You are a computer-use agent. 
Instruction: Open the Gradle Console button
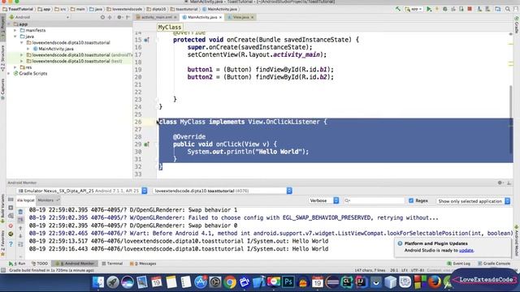tap(494, 264)
